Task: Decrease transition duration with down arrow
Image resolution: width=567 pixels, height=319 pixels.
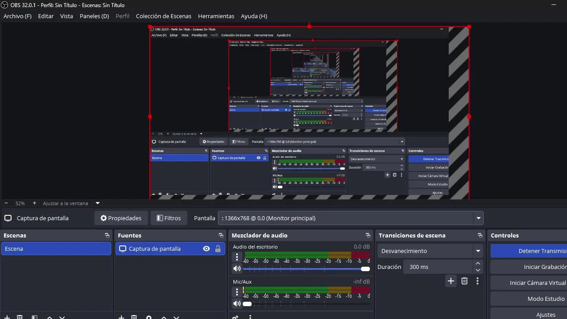Action: (x=478, y=270)
